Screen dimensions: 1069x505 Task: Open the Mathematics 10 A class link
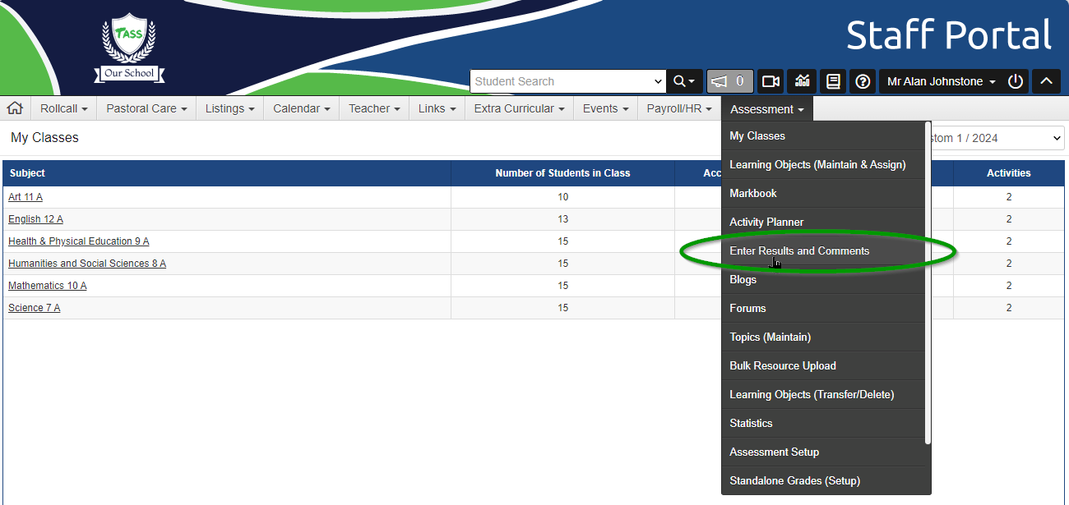(47, 286)
